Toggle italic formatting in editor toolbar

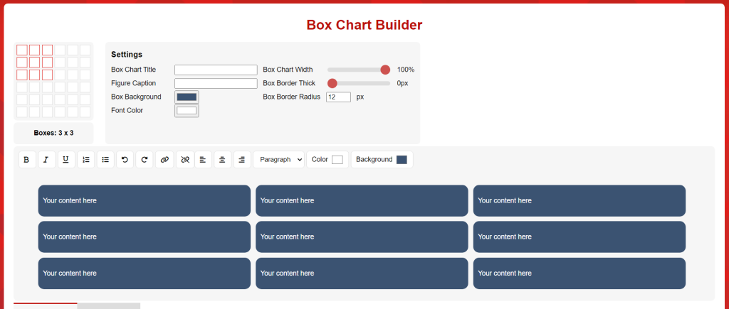[46, 160]
